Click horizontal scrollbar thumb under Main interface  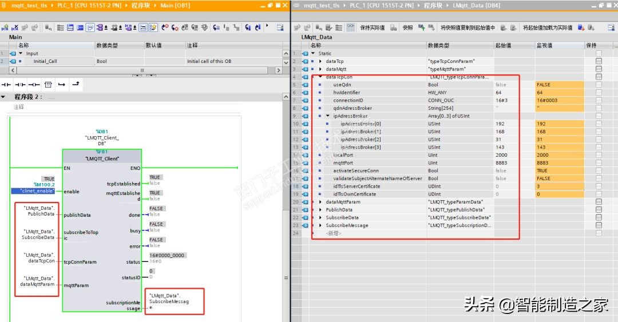(x=142, y=70)
